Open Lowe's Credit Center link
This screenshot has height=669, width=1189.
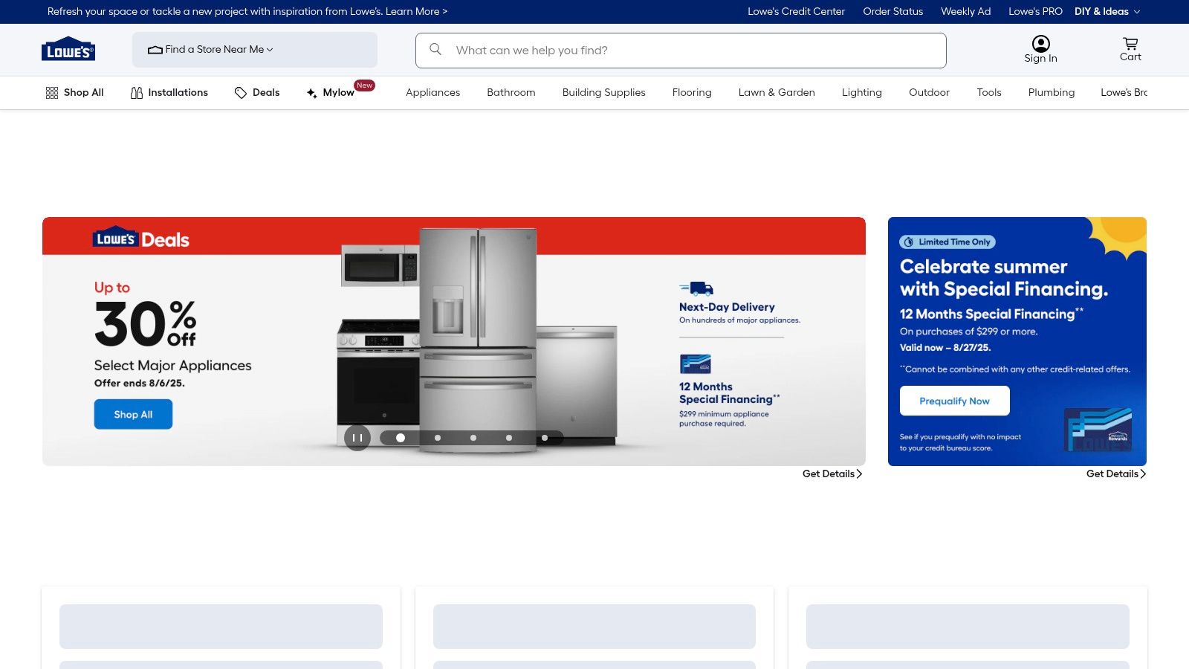point(796,12)
